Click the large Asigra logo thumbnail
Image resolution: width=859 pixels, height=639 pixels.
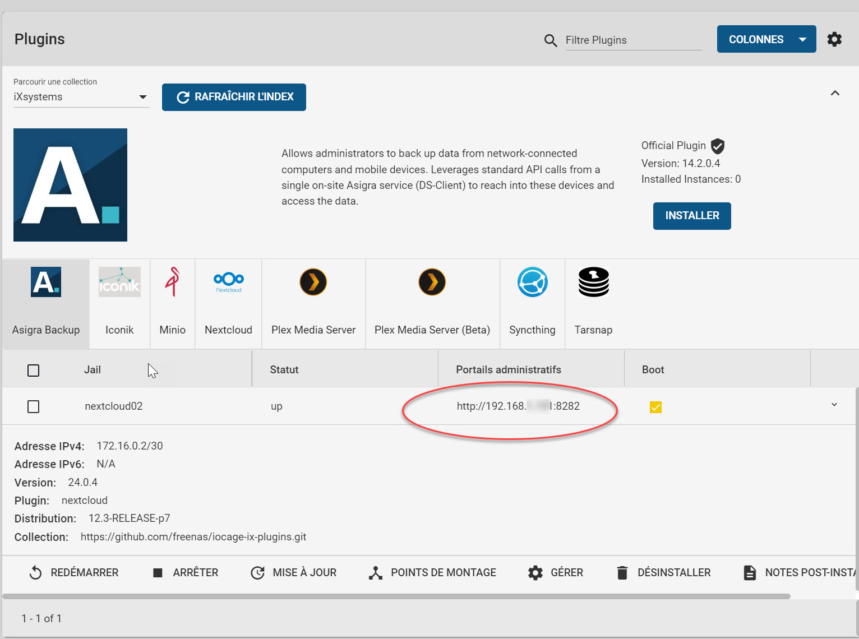tap(71, 185)
